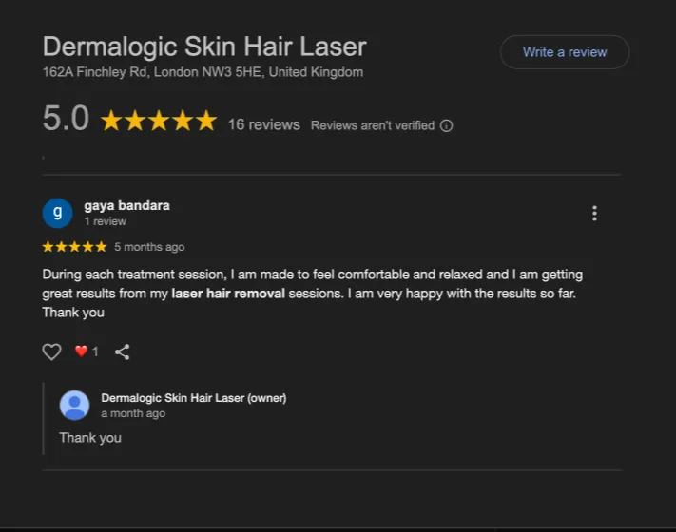Click the Dermalogic Skin Hair Laser (owner) name
This screenshot has width=676, height=532.
click(x=194, y=398)
